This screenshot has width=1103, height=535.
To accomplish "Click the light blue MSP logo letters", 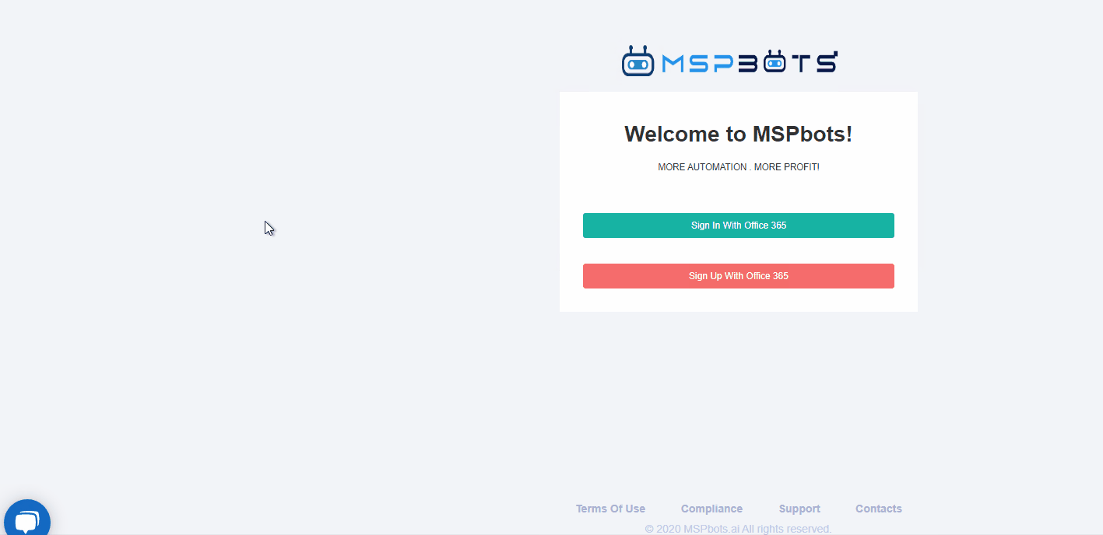I will pos(697,63).
